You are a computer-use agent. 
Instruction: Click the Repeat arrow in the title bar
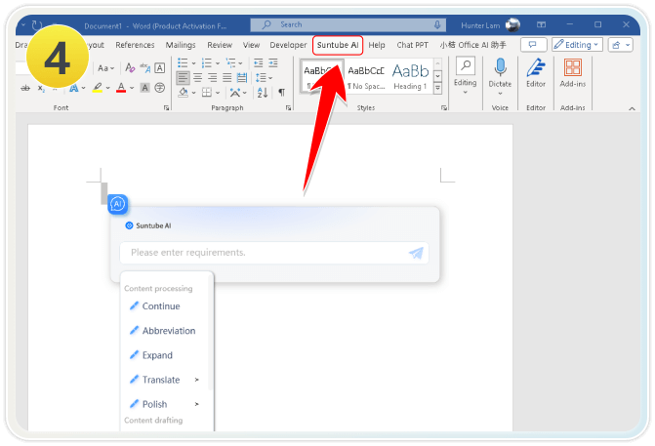coord(37,25)
